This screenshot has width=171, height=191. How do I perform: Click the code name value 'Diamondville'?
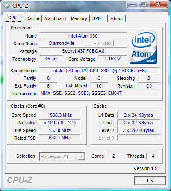pos(62,43)
